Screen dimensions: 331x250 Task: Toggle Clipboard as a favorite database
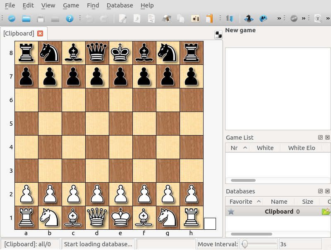[230, 211]
